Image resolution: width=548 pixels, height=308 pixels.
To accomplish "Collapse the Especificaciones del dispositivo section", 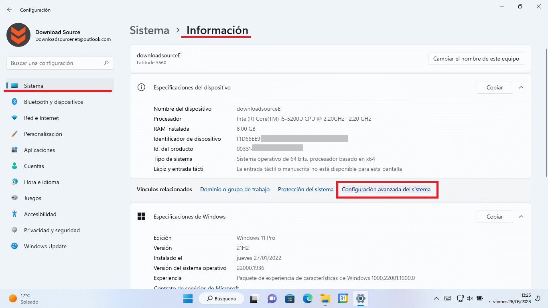I will click(521, 87).
